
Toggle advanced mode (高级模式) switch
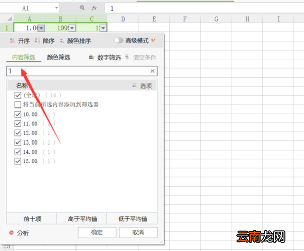pos(119,40)
